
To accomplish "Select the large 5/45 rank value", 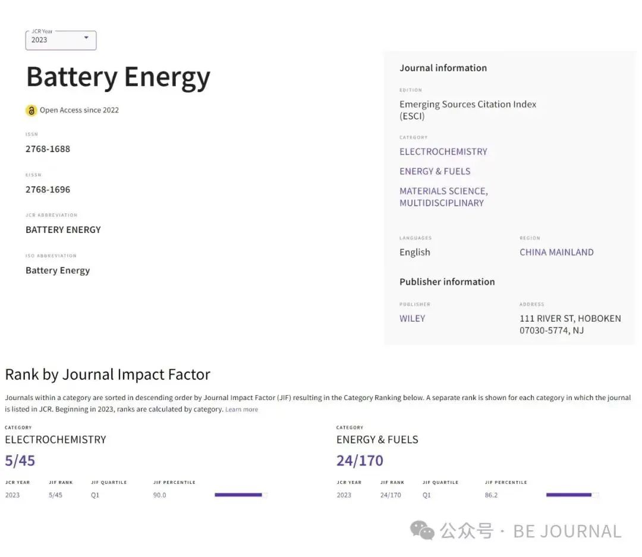I will point(20,461).
